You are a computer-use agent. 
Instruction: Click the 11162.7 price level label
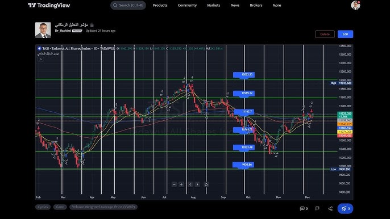click(244, 112)
